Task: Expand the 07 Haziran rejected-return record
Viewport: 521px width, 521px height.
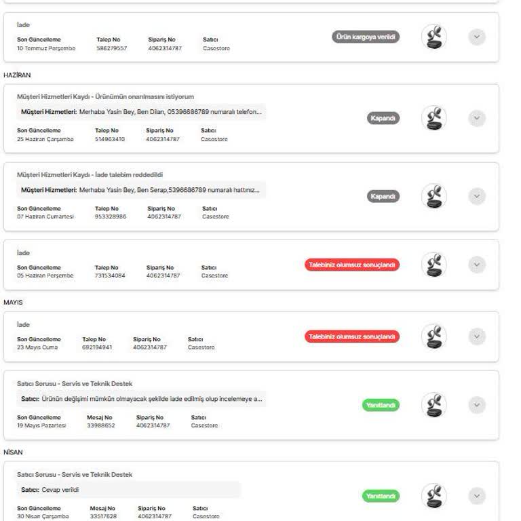Action: coord(477,196)
